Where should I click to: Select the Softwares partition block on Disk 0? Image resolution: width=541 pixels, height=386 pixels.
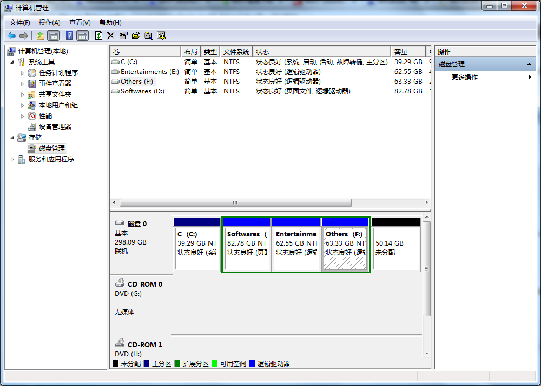[247, 245]
